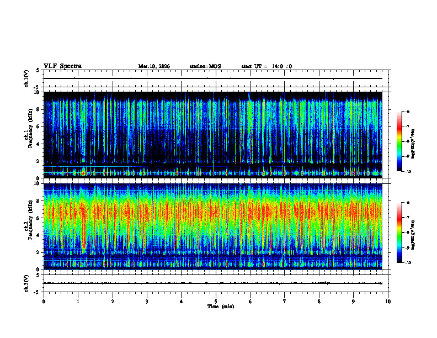This screenshot has height=338, width=437.
Task: Click the "start UT = 14: 0 : 0" header text
Action: [x=267, y=66]
